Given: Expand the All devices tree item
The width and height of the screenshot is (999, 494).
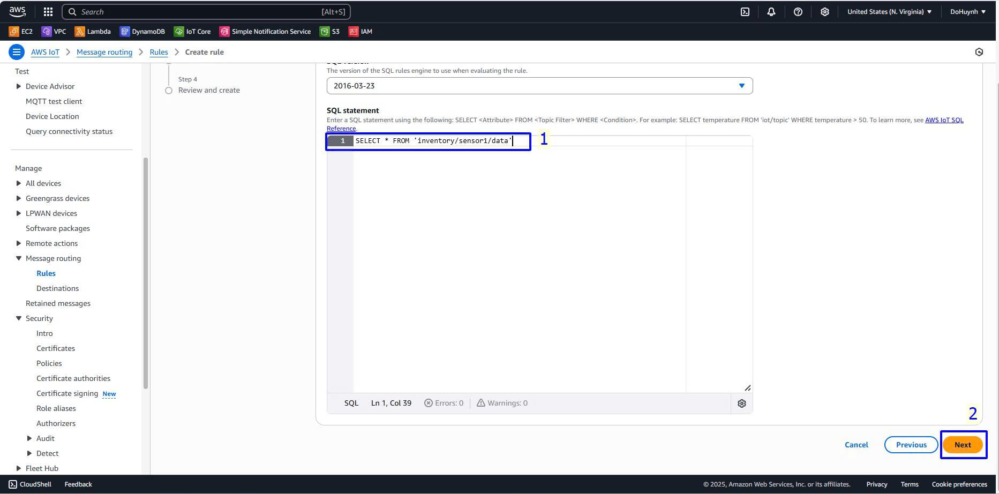Looking at the screenshot, I should point(19,183).
